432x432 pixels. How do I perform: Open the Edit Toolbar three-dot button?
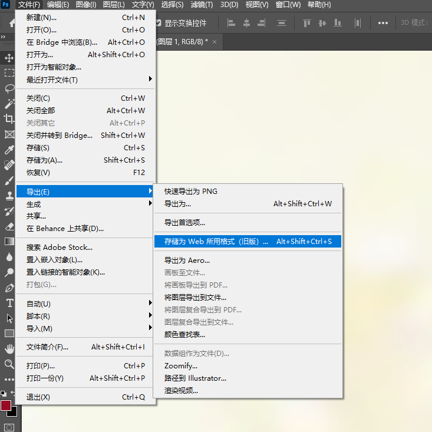(x=9, y=380)
